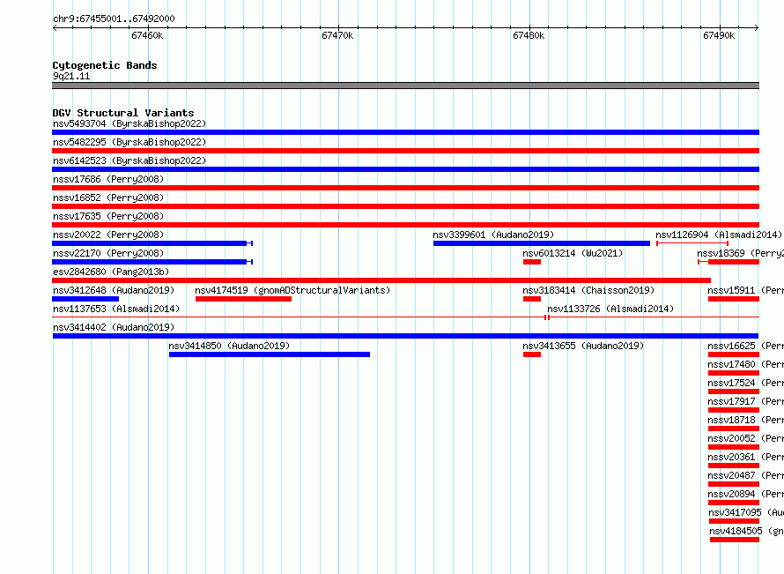Click the nsv3414850 (Audano2019) label
The width and height of the screenshot is (784, 574).
pyautogui.click(x=229, y=346)
